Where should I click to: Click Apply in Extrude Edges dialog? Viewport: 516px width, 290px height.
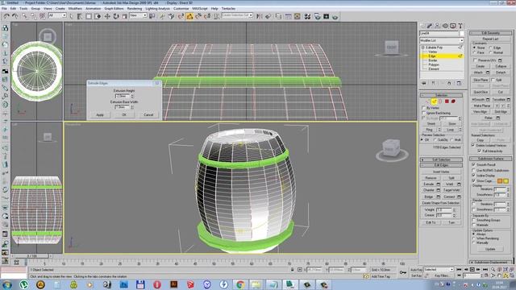click(100, 114)
